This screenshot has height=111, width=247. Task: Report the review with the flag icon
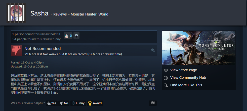(153, 103)
